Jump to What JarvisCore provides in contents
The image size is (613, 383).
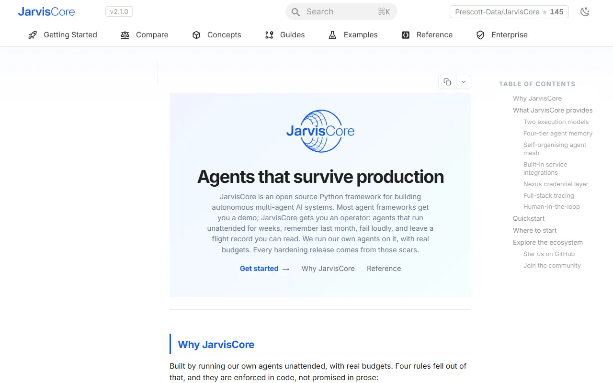click(x=553, y=110)
